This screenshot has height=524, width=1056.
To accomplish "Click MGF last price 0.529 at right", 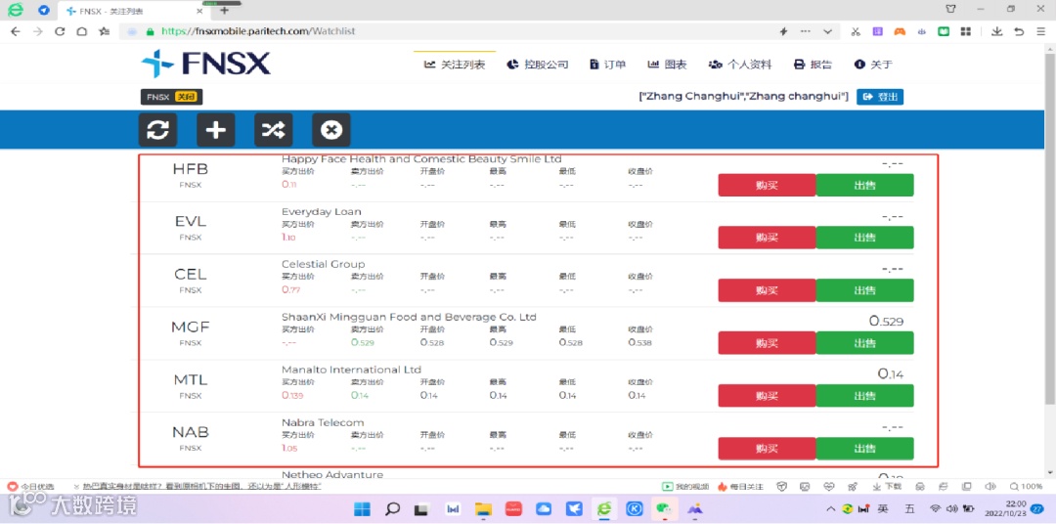I will [886, 322].
